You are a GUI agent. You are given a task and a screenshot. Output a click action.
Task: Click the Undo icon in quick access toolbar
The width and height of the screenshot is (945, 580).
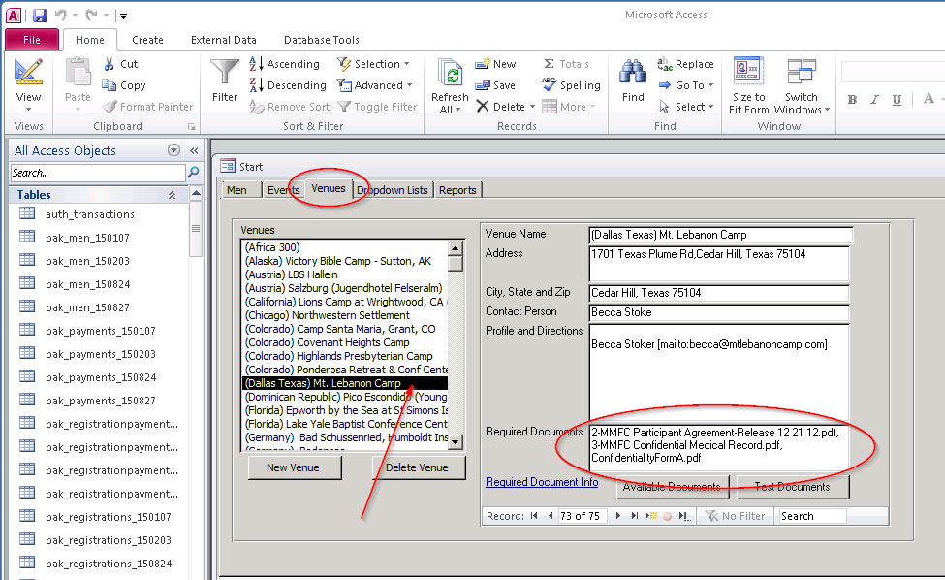(60, 16)
